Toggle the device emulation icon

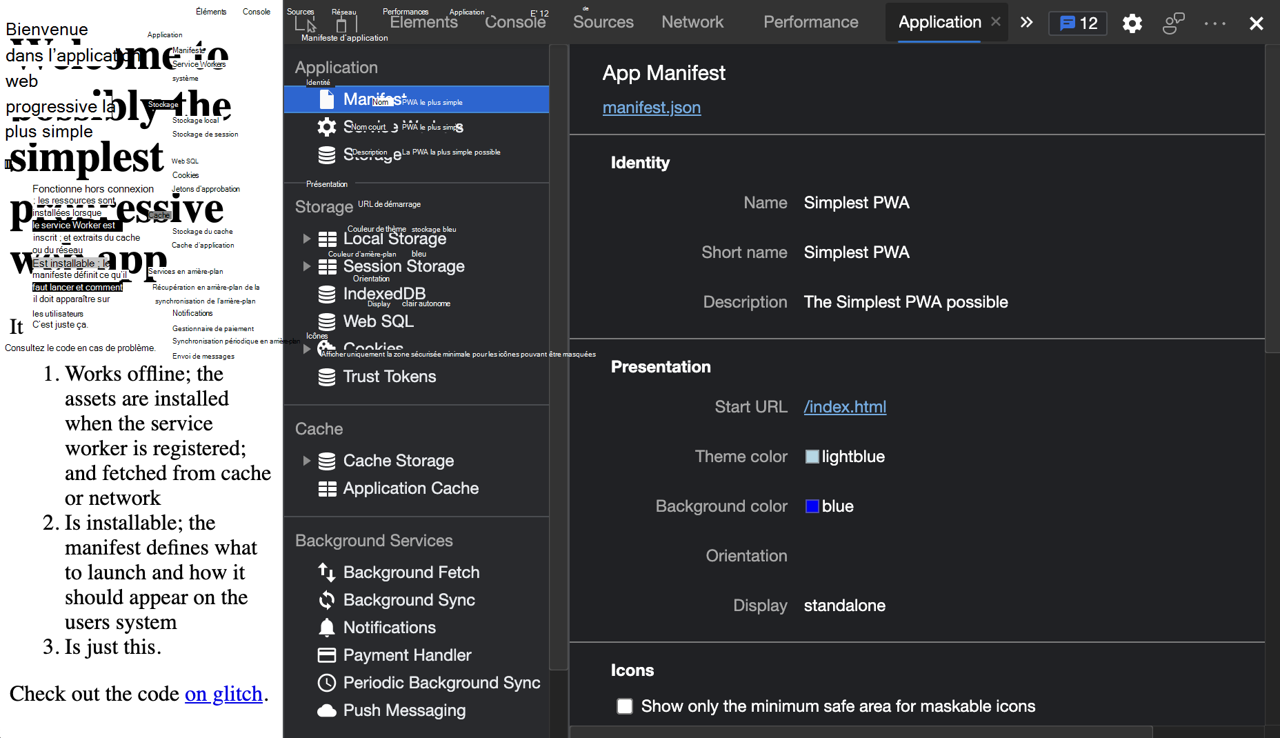click(341, 24)
